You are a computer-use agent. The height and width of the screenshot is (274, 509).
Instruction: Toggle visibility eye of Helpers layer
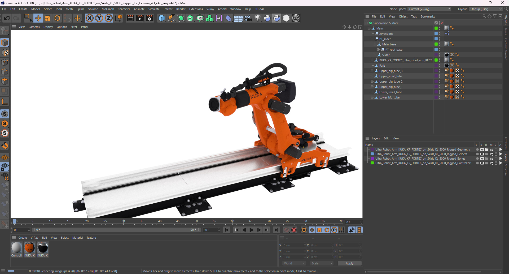482,154
